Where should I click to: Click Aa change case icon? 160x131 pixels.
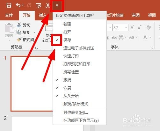coord(132,37)
